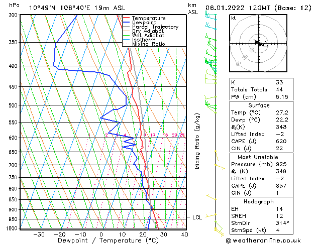
Task: Select "Isotherm" entry in the legend
Action: pos(144,40)
